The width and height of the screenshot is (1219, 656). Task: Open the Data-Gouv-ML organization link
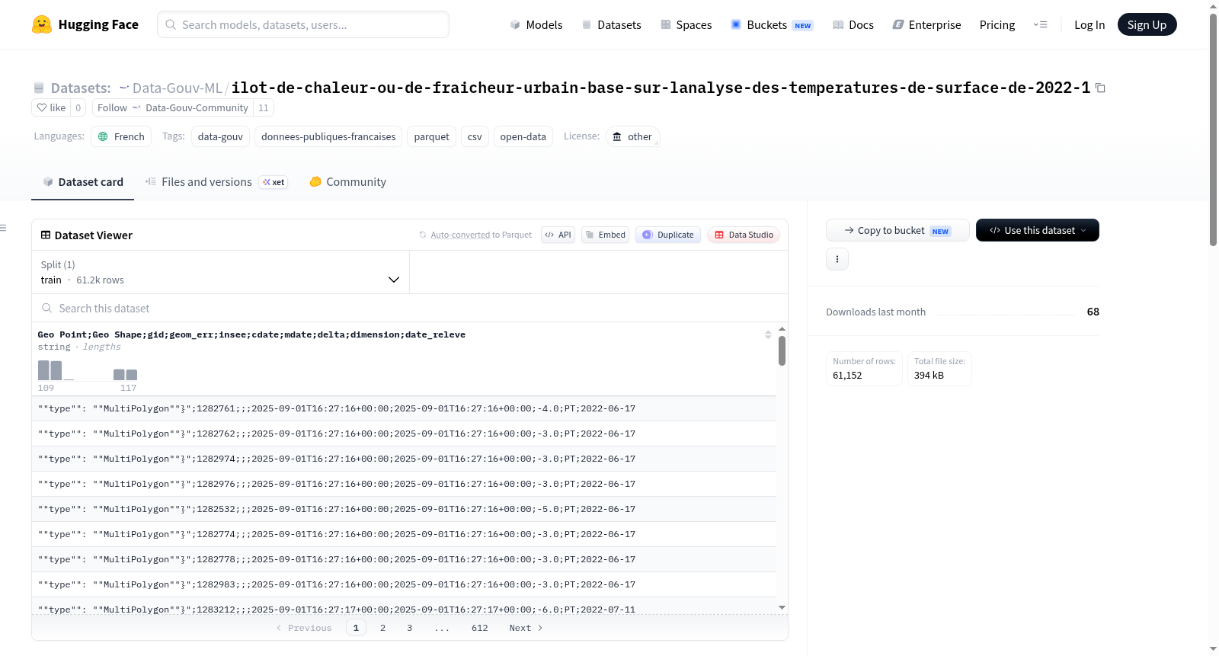coord(178,88)
